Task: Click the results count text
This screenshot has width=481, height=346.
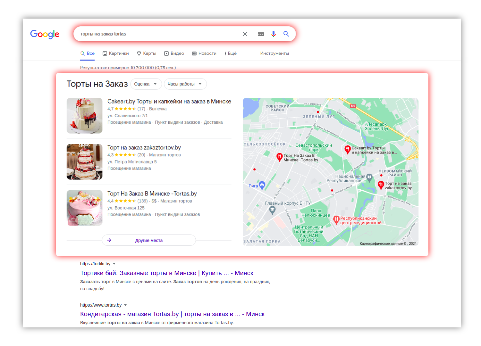Action: (128, 68)
